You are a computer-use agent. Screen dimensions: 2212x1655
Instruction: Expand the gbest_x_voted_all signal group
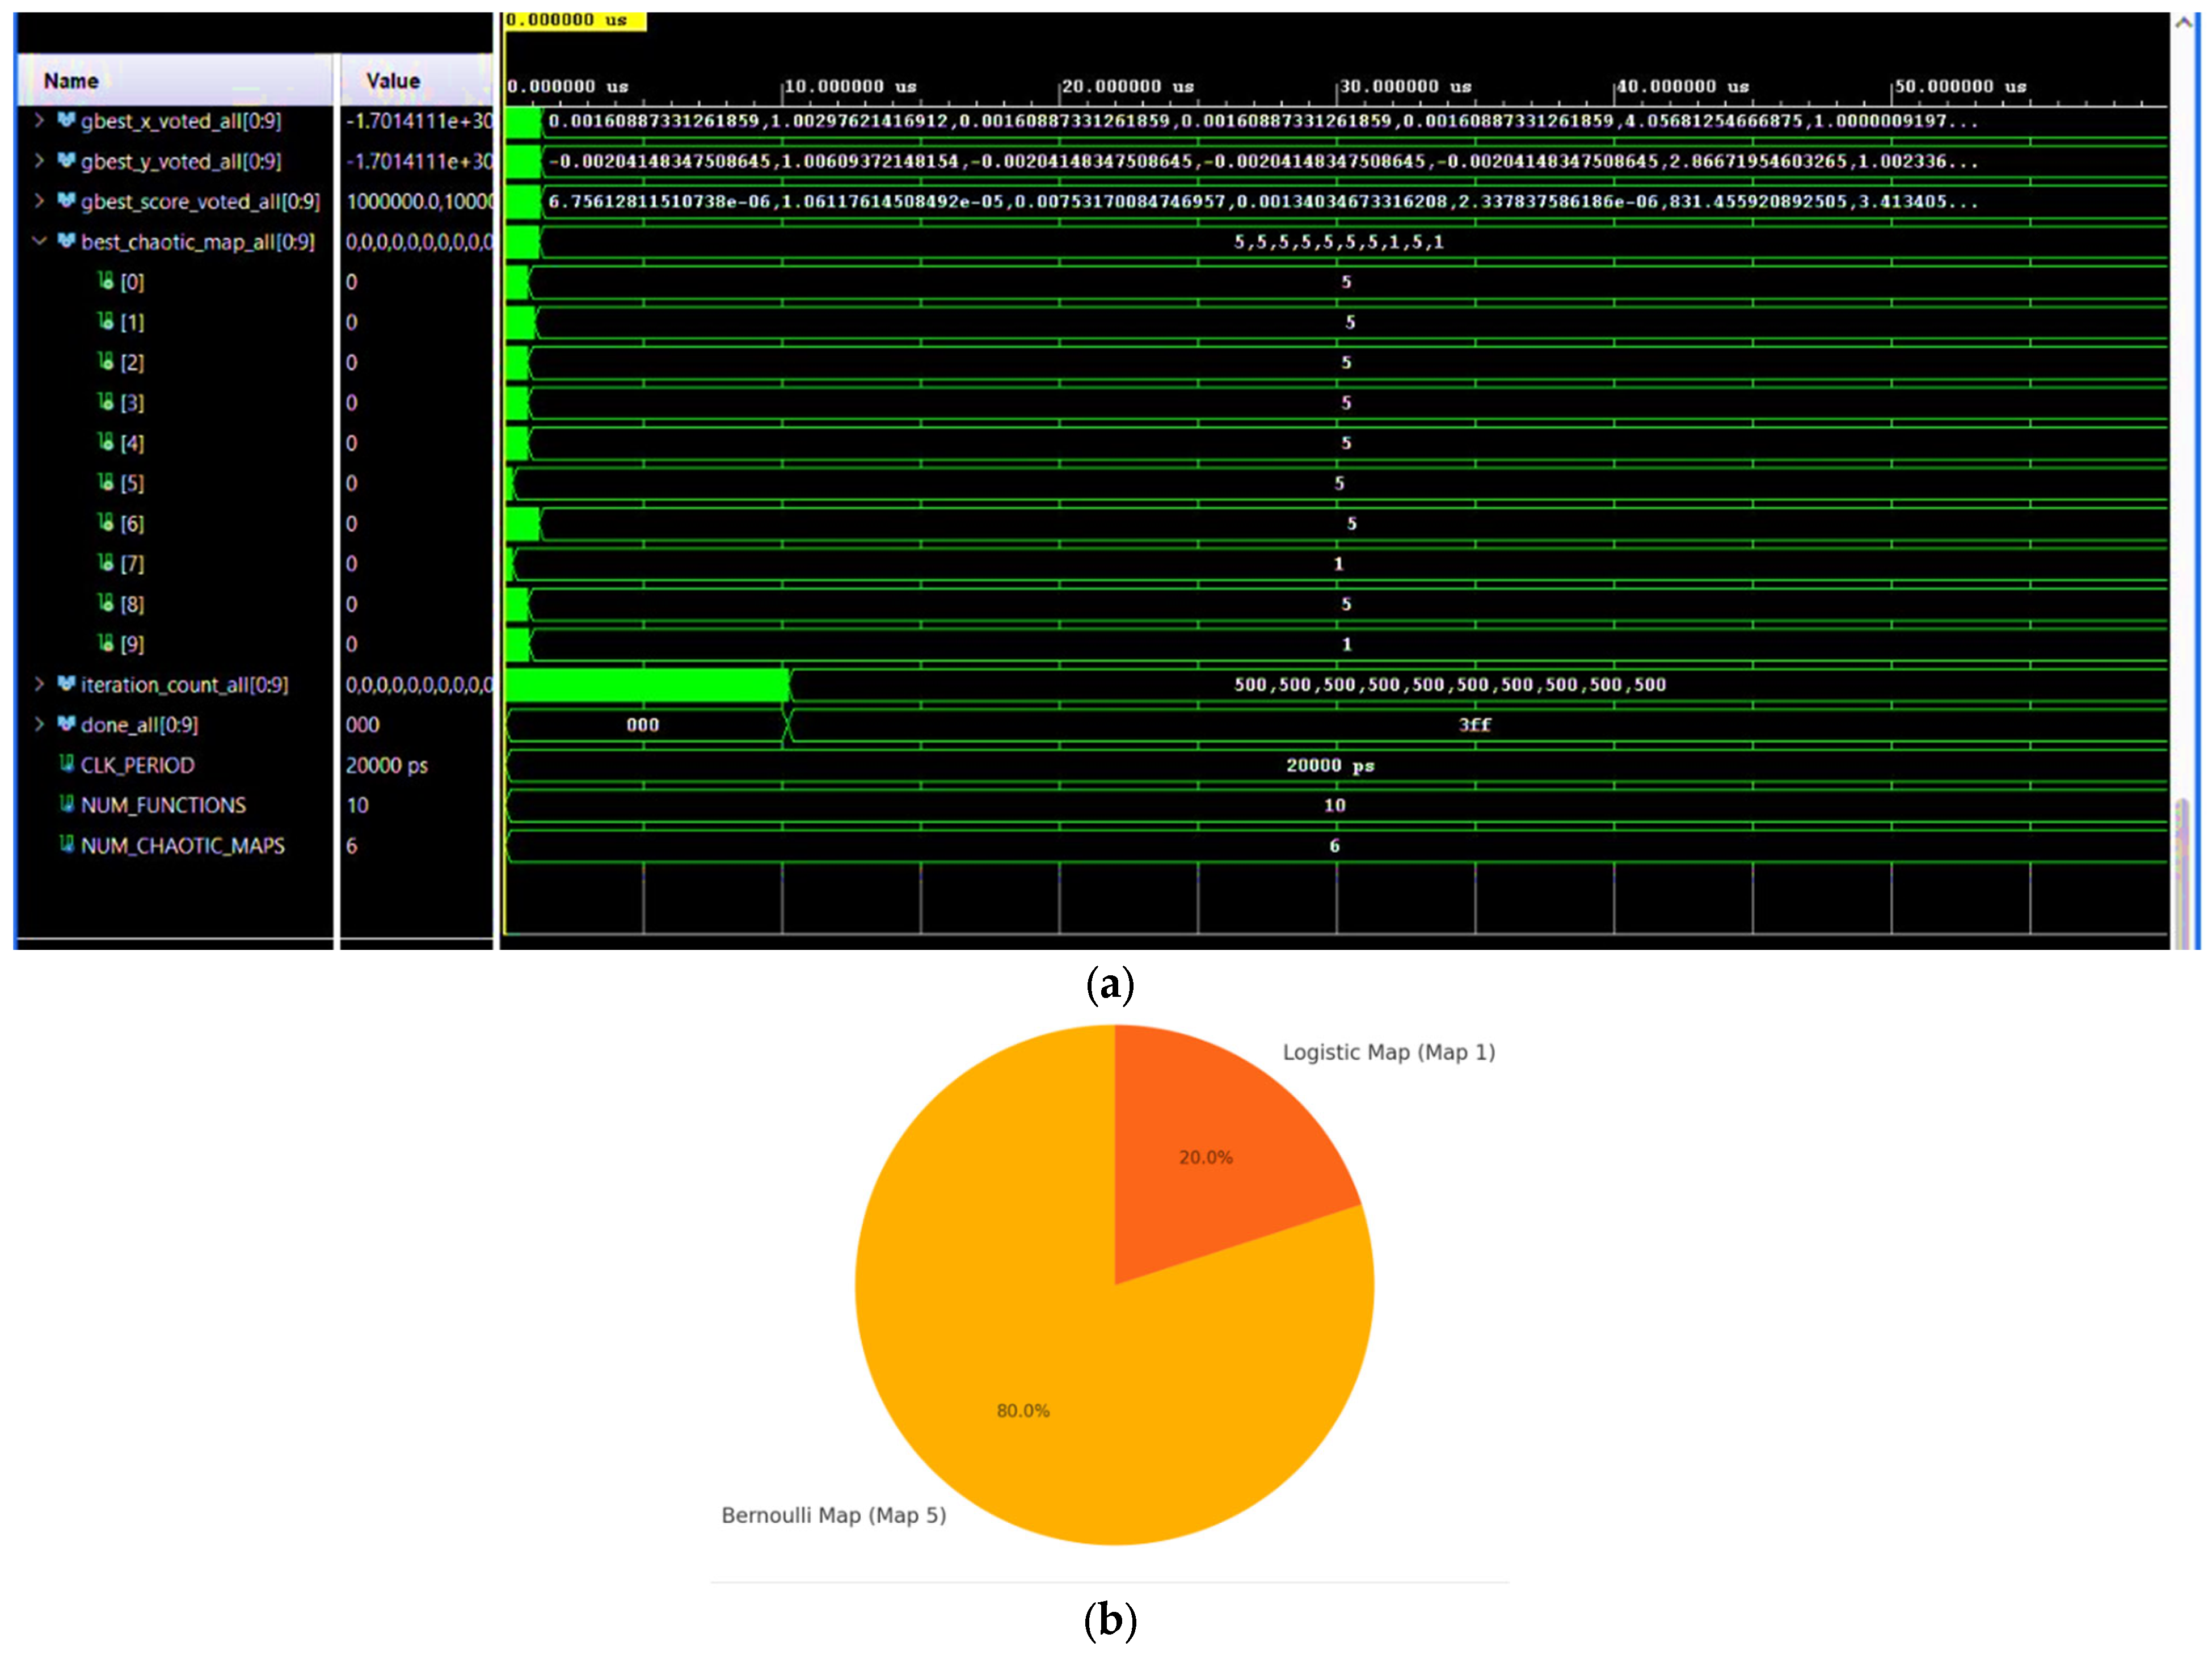[x=39, y=120]
